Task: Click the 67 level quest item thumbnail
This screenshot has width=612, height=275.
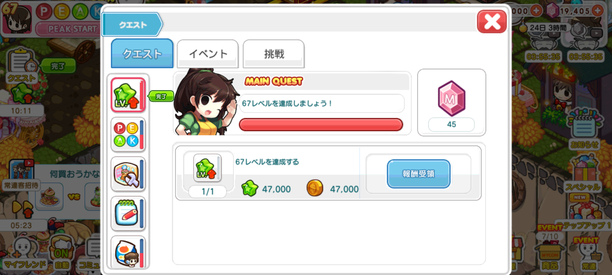Action: pos(207,168)
